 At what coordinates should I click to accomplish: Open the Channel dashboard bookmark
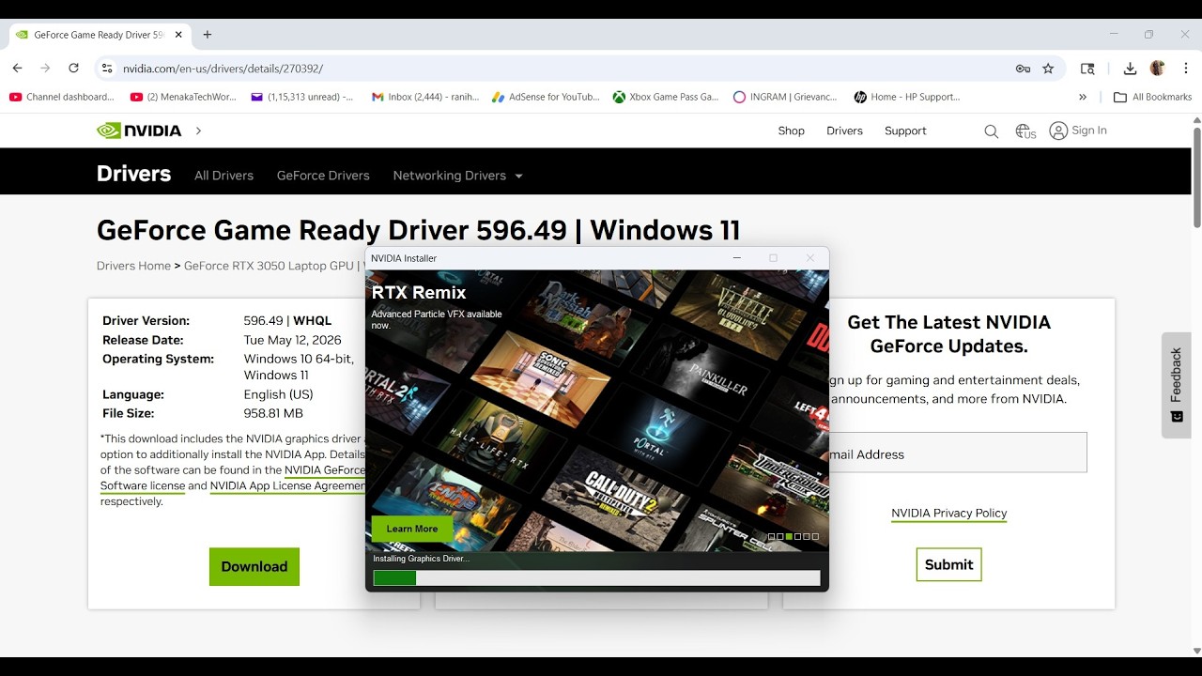62,97
